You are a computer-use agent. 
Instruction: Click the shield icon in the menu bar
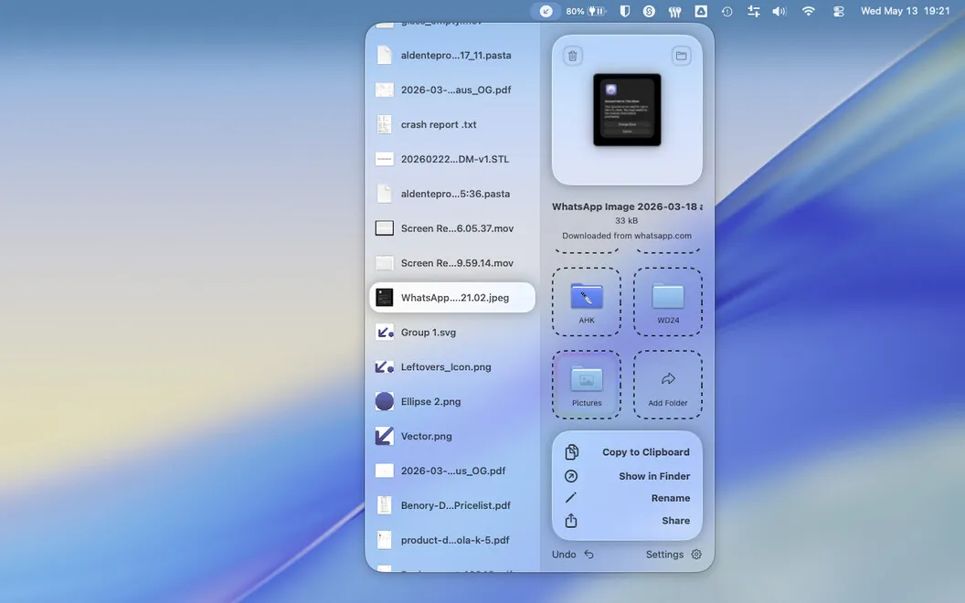click(x=625, y=11)
